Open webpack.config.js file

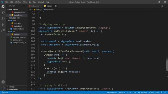pos(19,43)
